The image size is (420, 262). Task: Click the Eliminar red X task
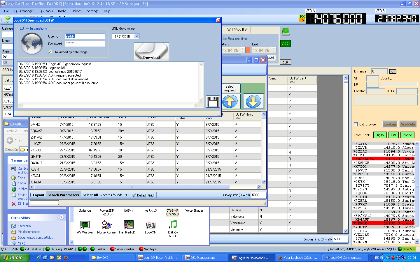[13, 204]
